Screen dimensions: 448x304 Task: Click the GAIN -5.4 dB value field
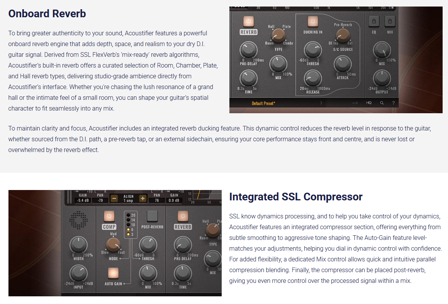(x=83, y=200)
